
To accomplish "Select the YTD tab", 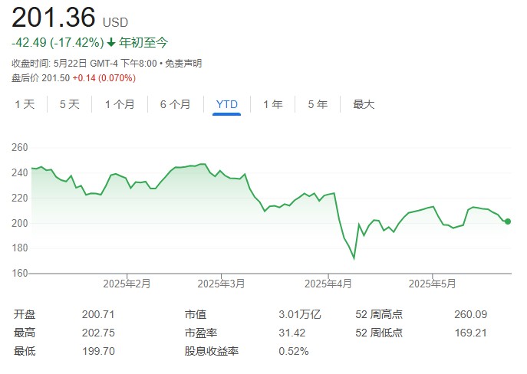I will (x=227, y=104).
